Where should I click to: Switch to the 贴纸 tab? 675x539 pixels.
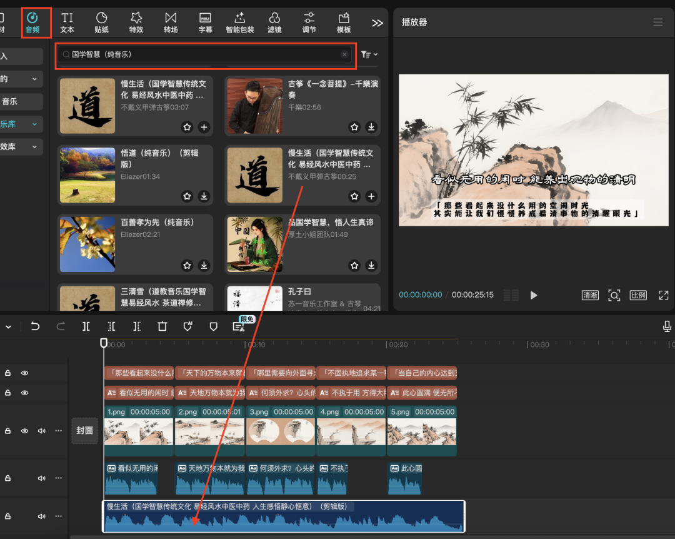click(x=101, y=23)
